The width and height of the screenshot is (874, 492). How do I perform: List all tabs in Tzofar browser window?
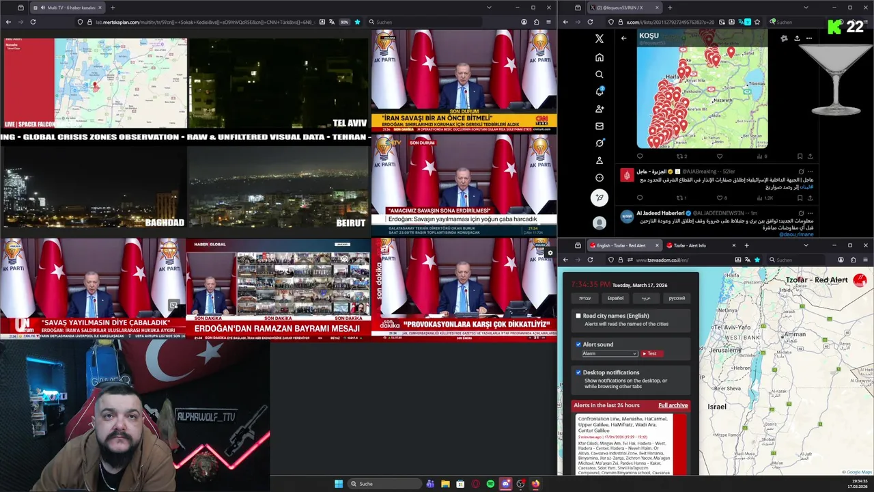(806, 245)
